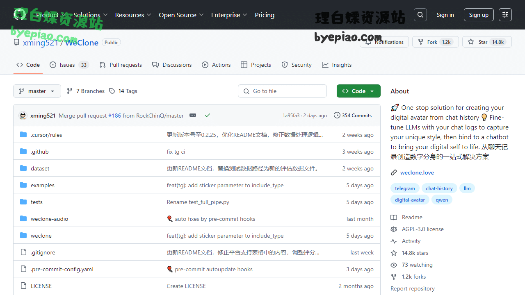This screenshot has width=525, height=295.
Task: Click the 1.2k forks link in About
Action: click(x=414, y=277)
